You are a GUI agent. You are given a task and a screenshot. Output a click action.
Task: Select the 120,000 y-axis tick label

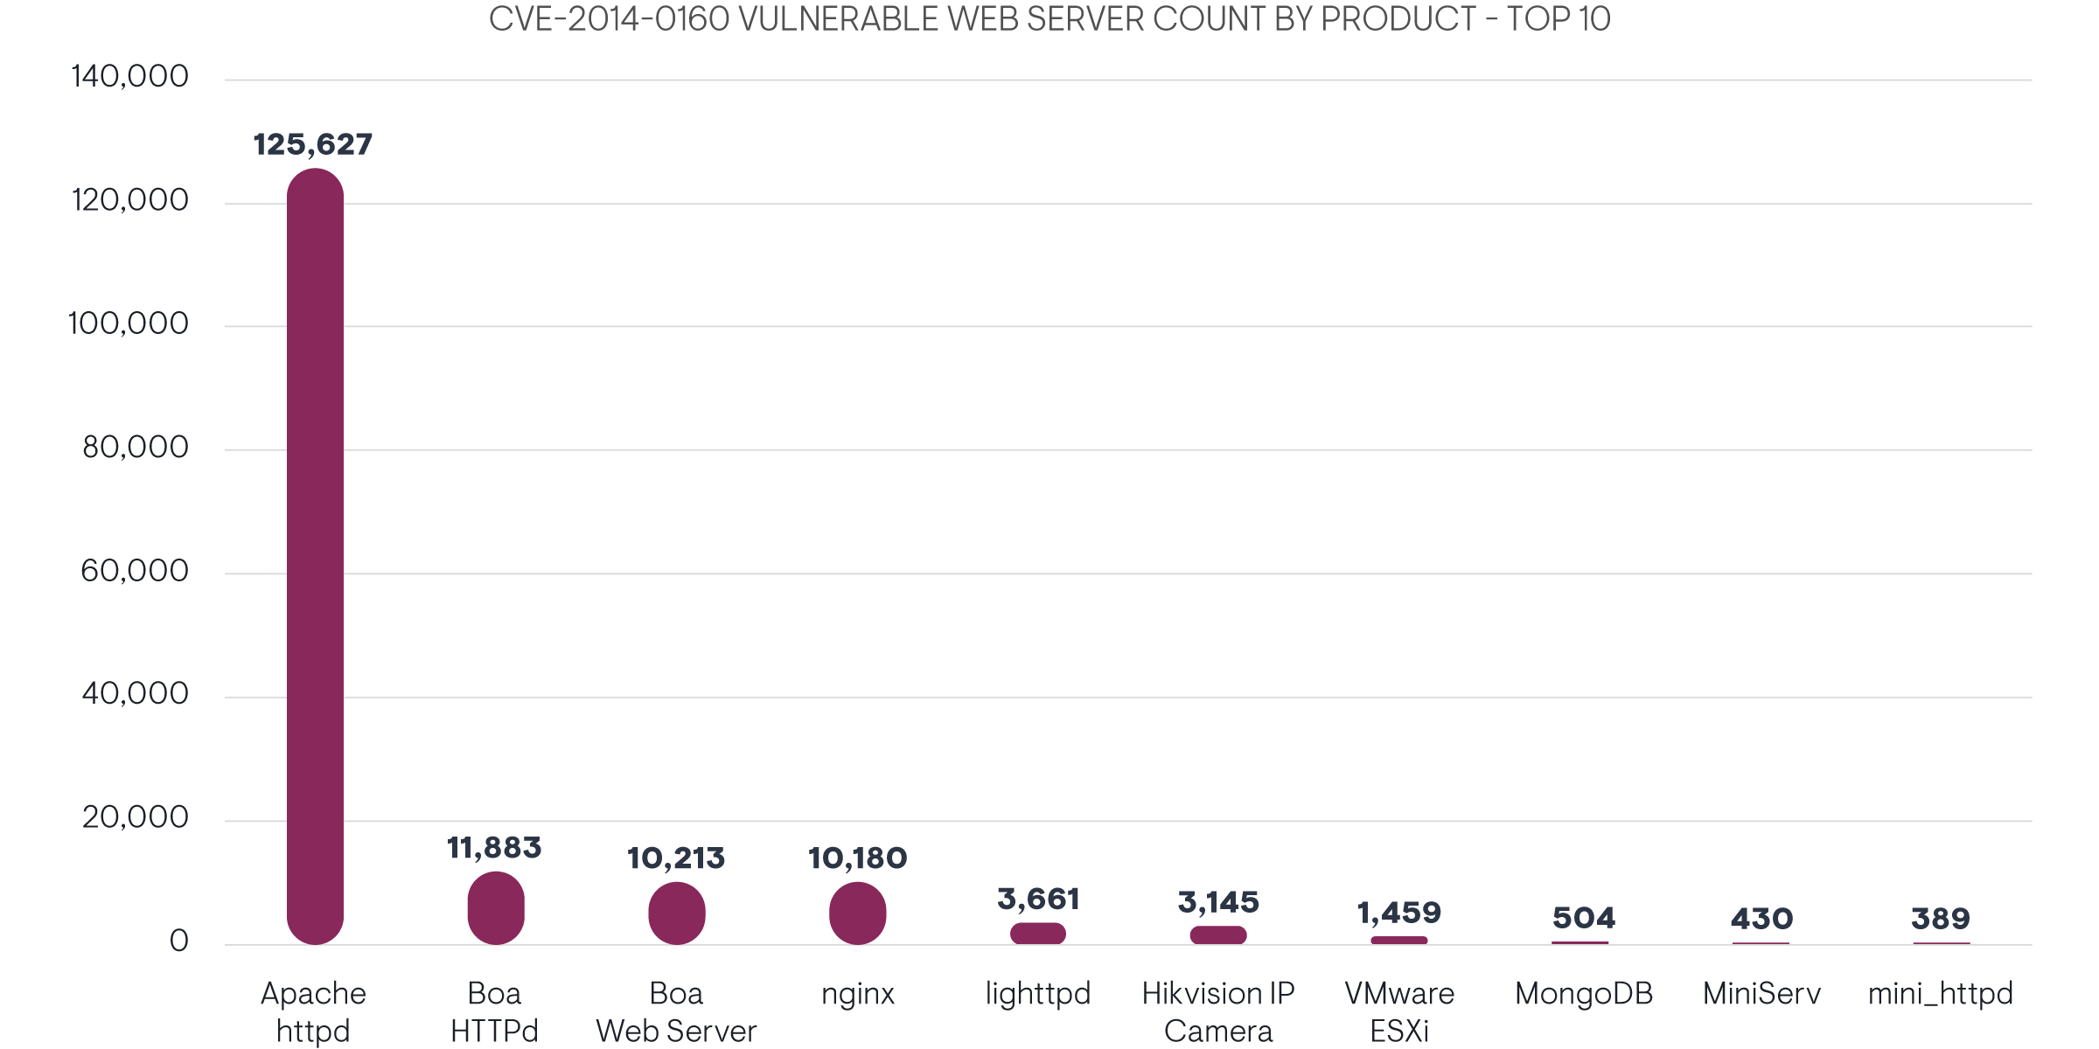click(x=129, y=200)
